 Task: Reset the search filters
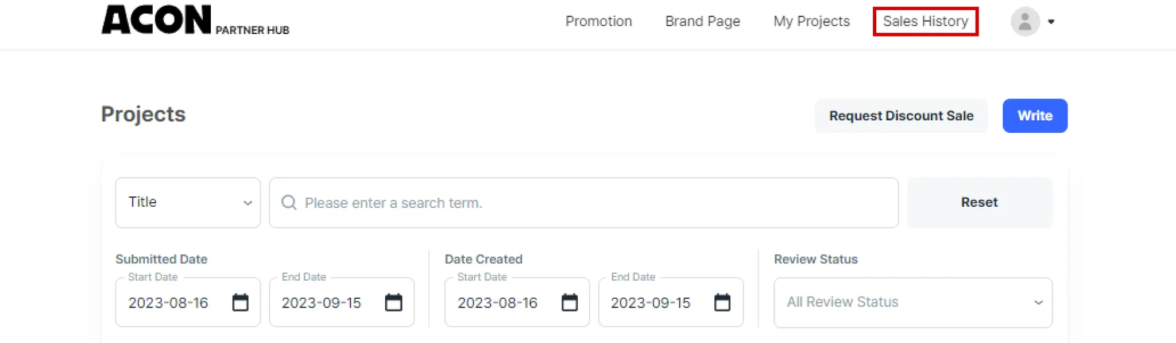979,203
